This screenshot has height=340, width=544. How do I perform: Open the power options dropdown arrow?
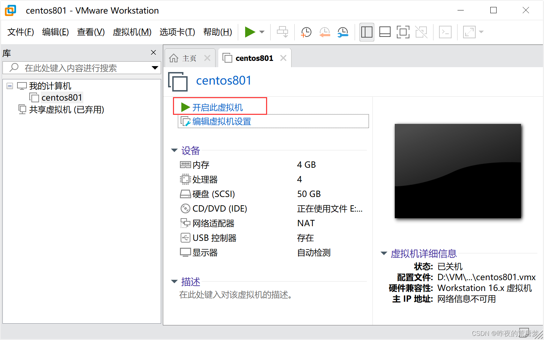tap(262, 32)
